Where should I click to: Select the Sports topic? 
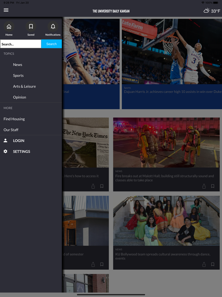point(18,75)
